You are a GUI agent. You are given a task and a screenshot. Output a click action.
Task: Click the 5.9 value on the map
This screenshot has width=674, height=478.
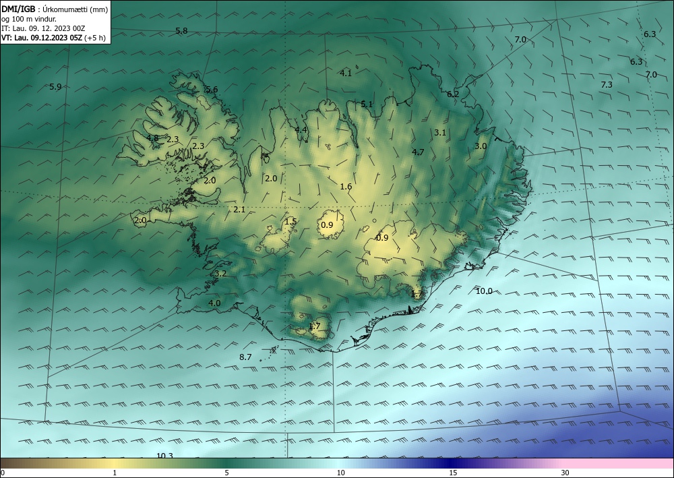tap(55, 87)
